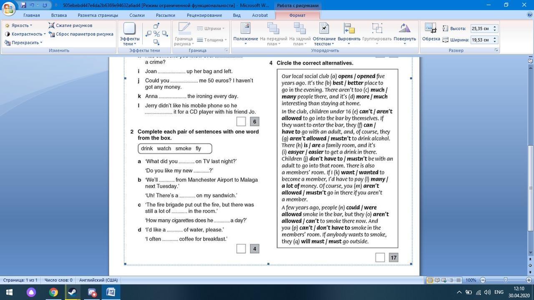Click Сжатие рисунков compress pictures
The image size is (534, 300).
pyautogui.click(x=71, y=25)
